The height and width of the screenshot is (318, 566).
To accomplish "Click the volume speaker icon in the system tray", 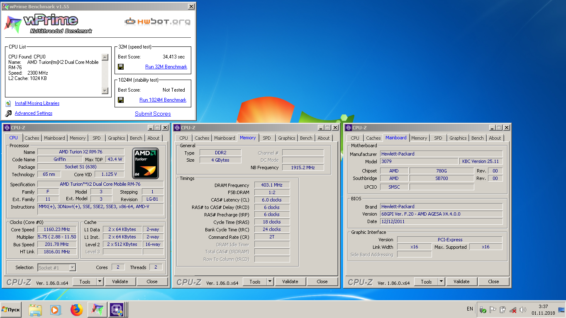I will point(523,310).
